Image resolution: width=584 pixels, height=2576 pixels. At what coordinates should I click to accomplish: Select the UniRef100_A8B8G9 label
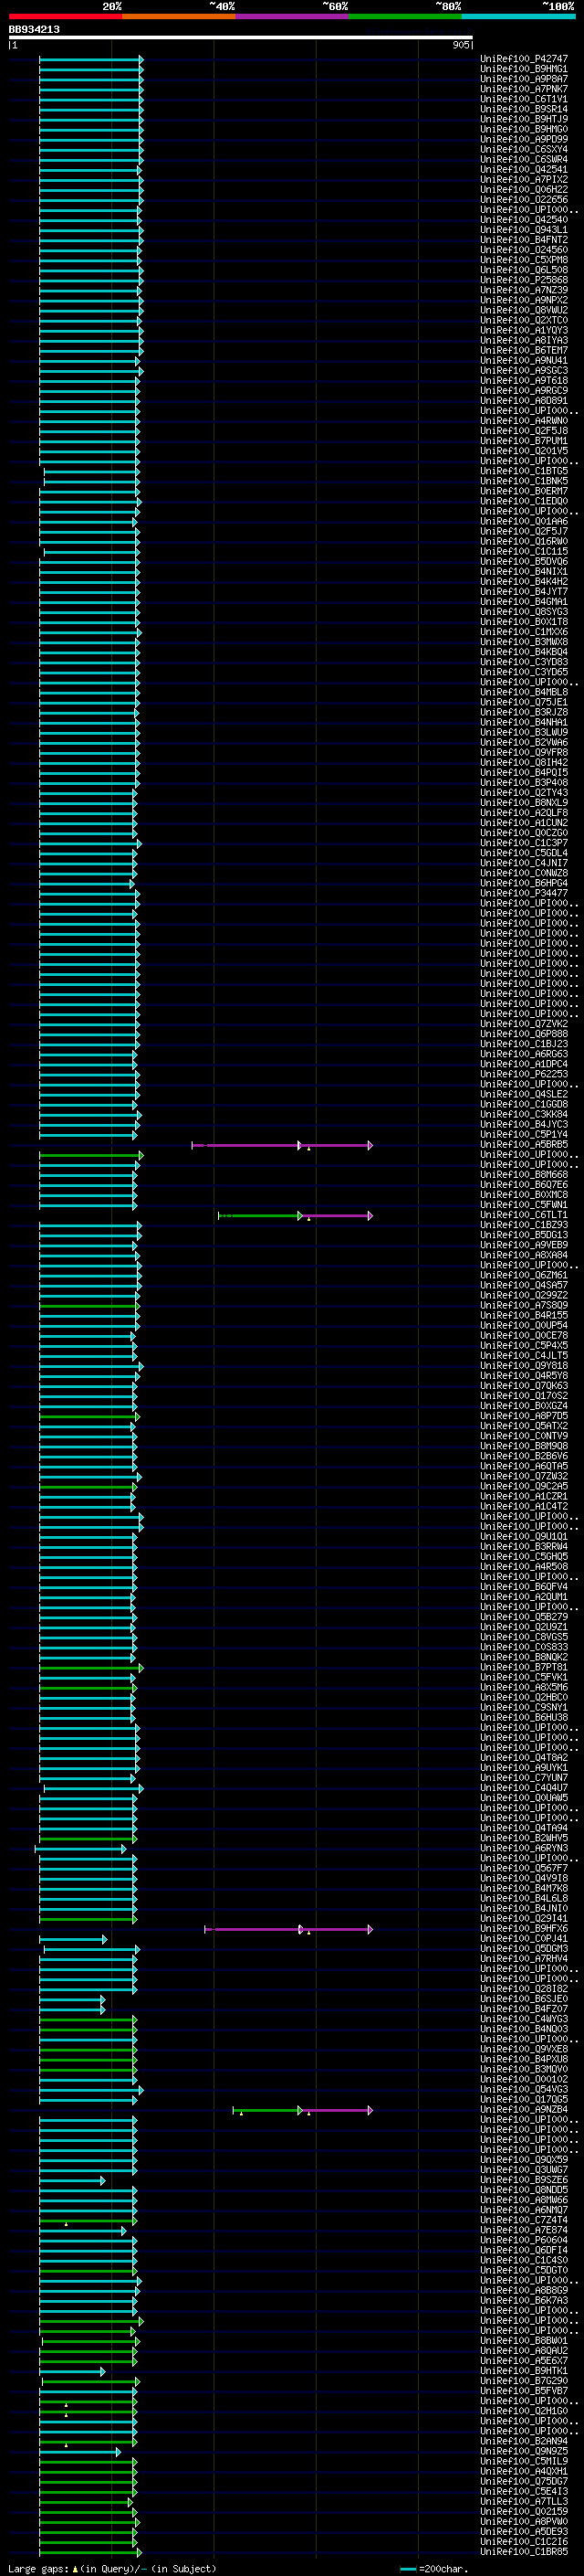(x=524, y=2291)
